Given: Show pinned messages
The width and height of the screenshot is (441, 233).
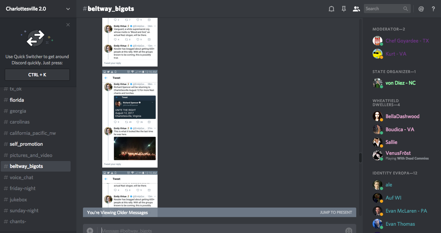Looking at the screenshot, I should click(343, 9).
